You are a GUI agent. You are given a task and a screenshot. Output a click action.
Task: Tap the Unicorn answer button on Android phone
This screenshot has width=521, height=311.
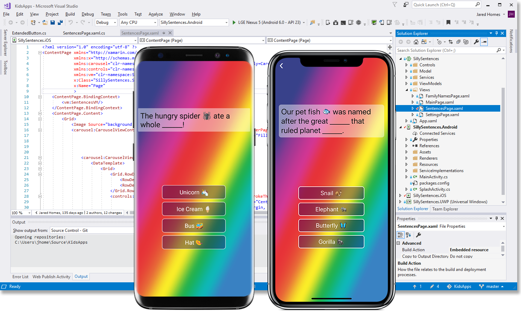[194, 192]
